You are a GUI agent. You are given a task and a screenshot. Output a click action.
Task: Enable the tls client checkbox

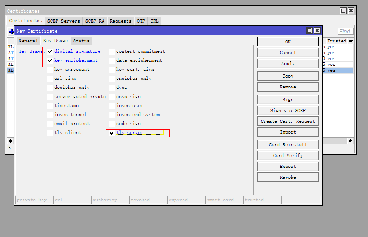click(50, 133)
